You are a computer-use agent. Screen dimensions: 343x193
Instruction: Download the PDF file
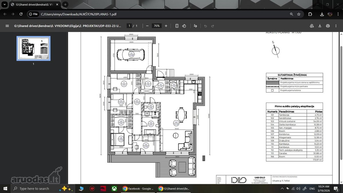(x=320, y=26)
